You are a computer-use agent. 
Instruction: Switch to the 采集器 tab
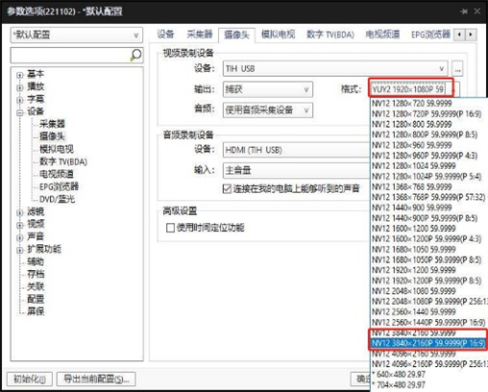click(200, 34)
